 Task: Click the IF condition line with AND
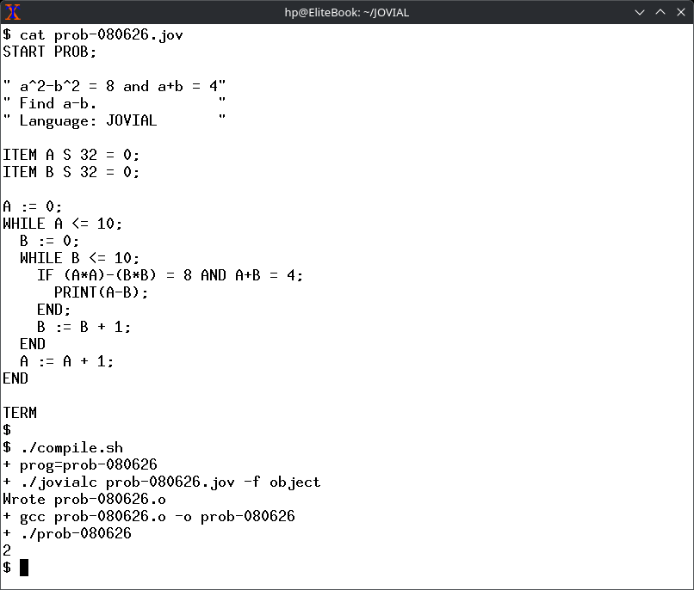click(170, 276)
